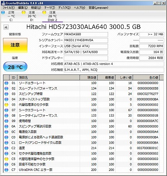Click blue status dot for ID 0C

click(6, 132)
